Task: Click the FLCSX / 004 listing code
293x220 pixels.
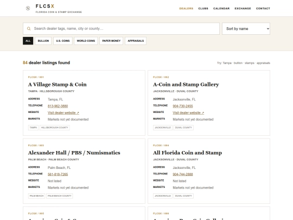Action: [161, 146]
